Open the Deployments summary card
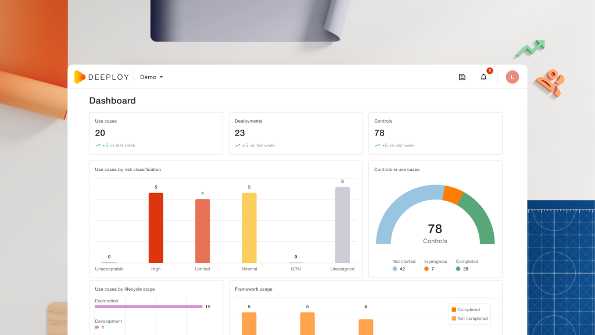Viewport: 595px width, 335px height. point(296,133)
